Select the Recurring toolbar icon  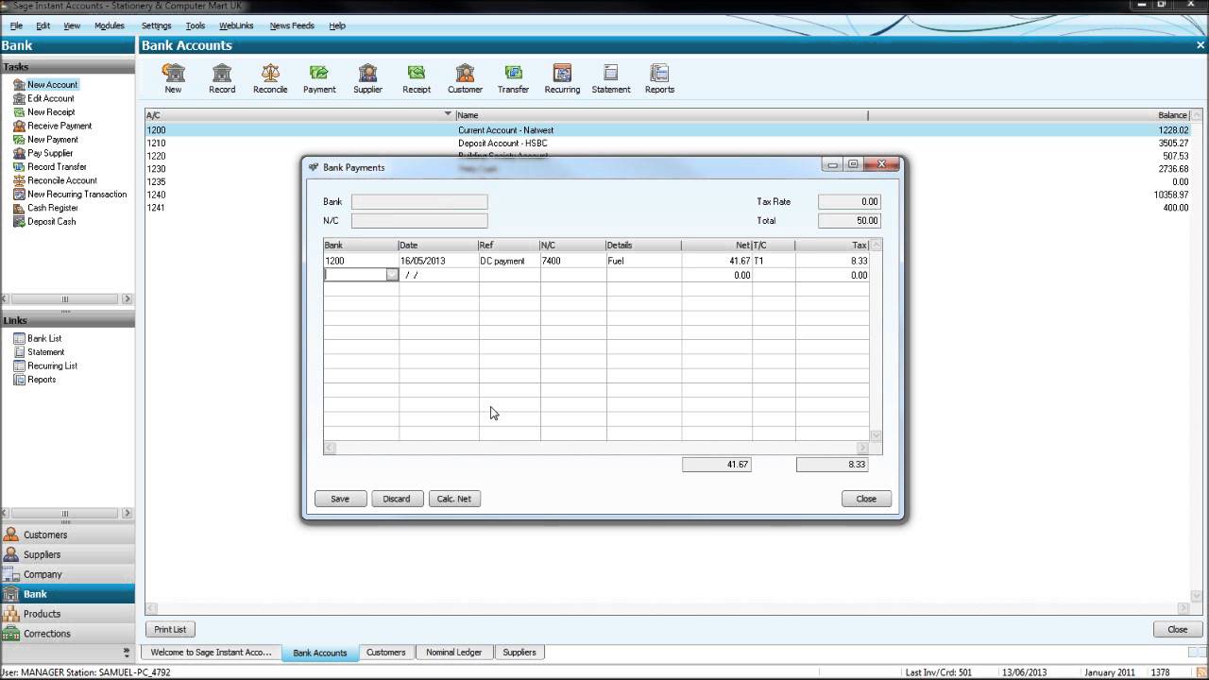coord(562,78)
